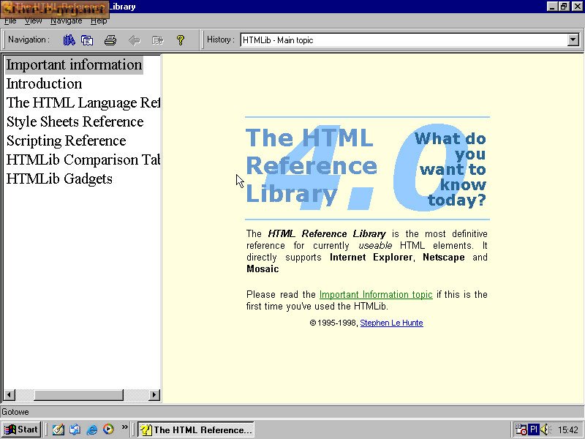585x439 pixels.
Task: Click the greyed back arrow icon
Action: [x=134, y=40]
